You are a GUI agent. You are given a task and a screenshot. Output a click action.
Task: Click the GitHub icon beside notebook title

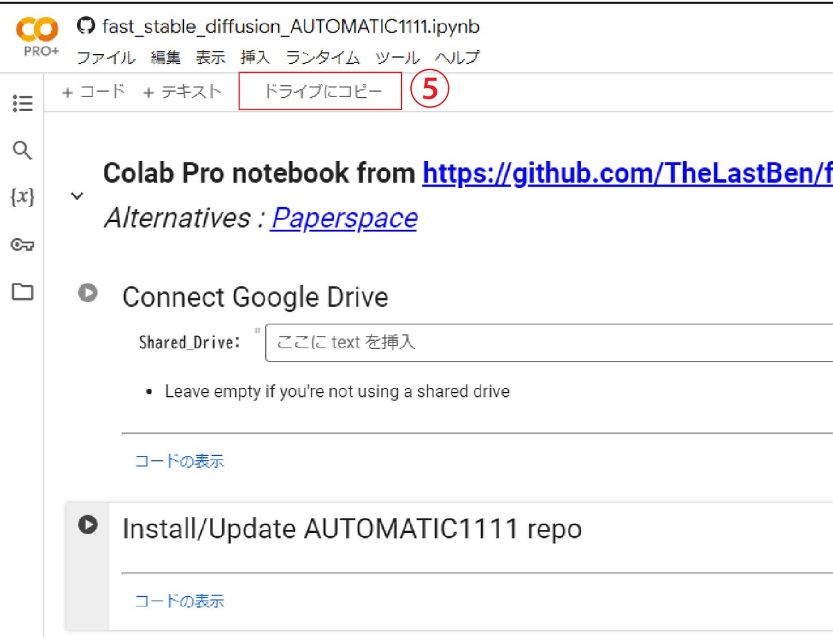[x=85, y=26]
